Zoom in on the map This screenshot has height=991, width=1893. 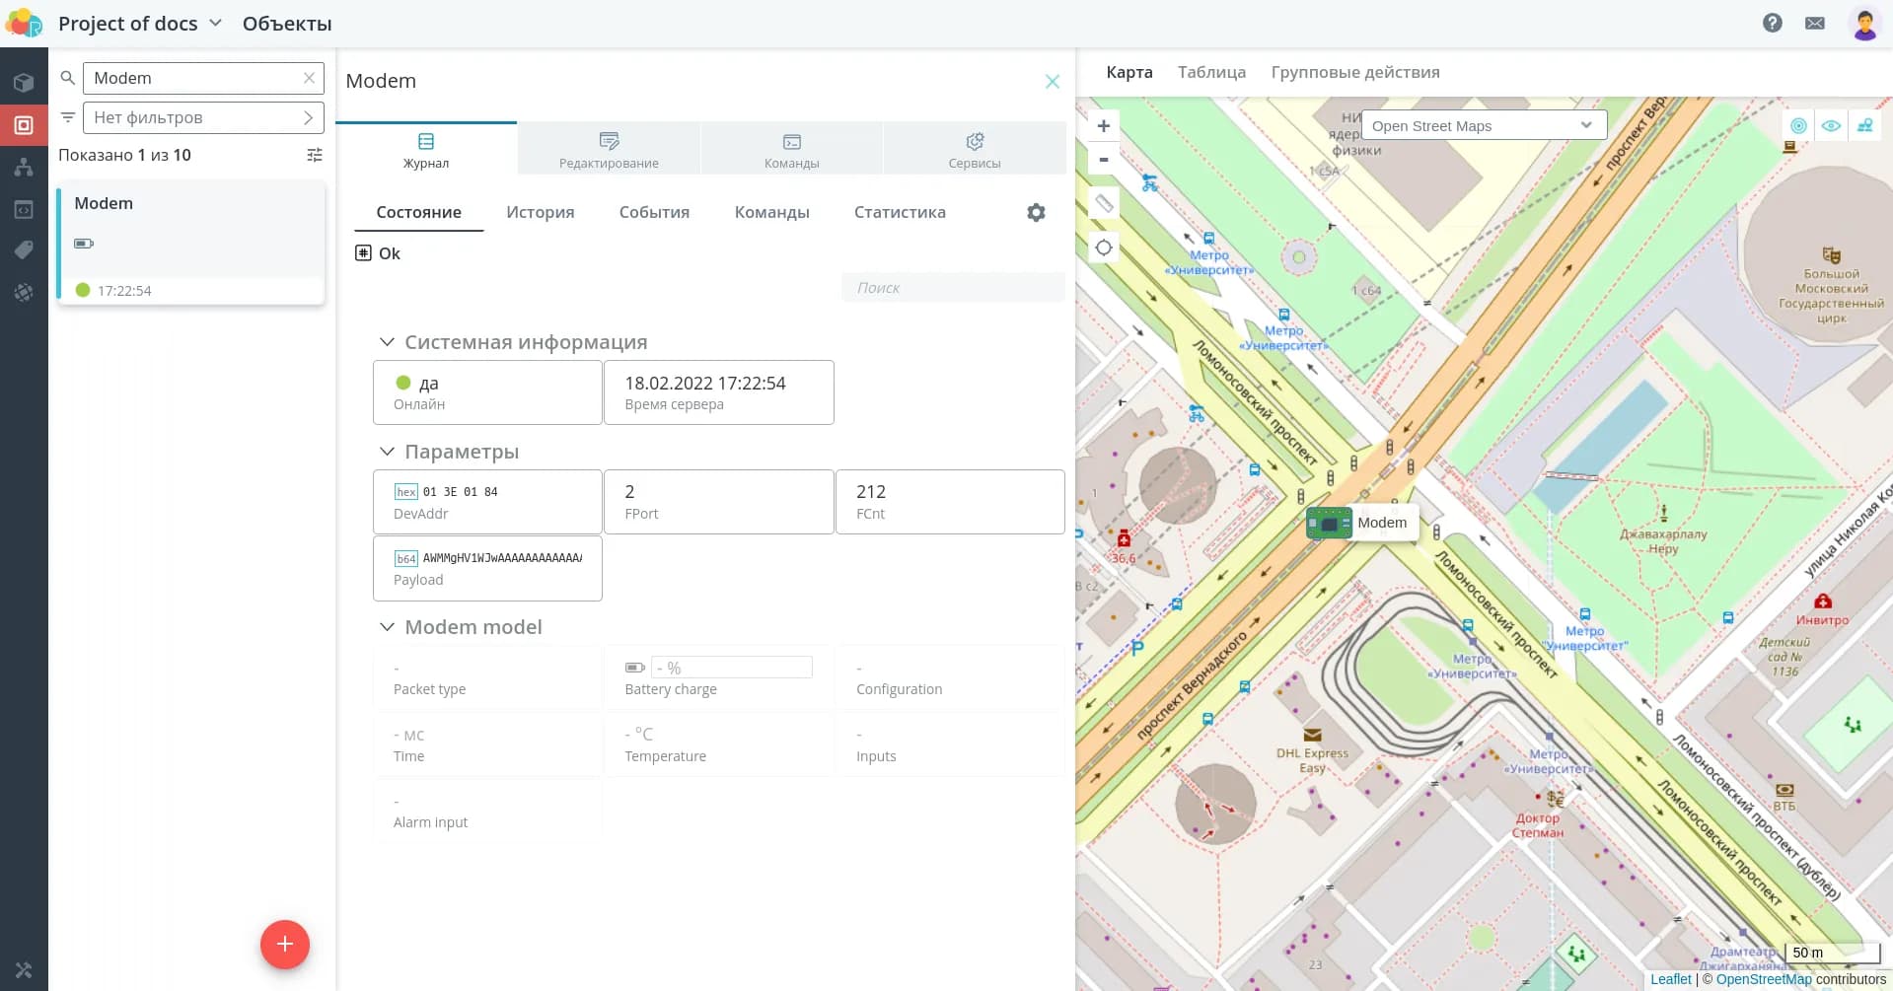point(1104,126)
